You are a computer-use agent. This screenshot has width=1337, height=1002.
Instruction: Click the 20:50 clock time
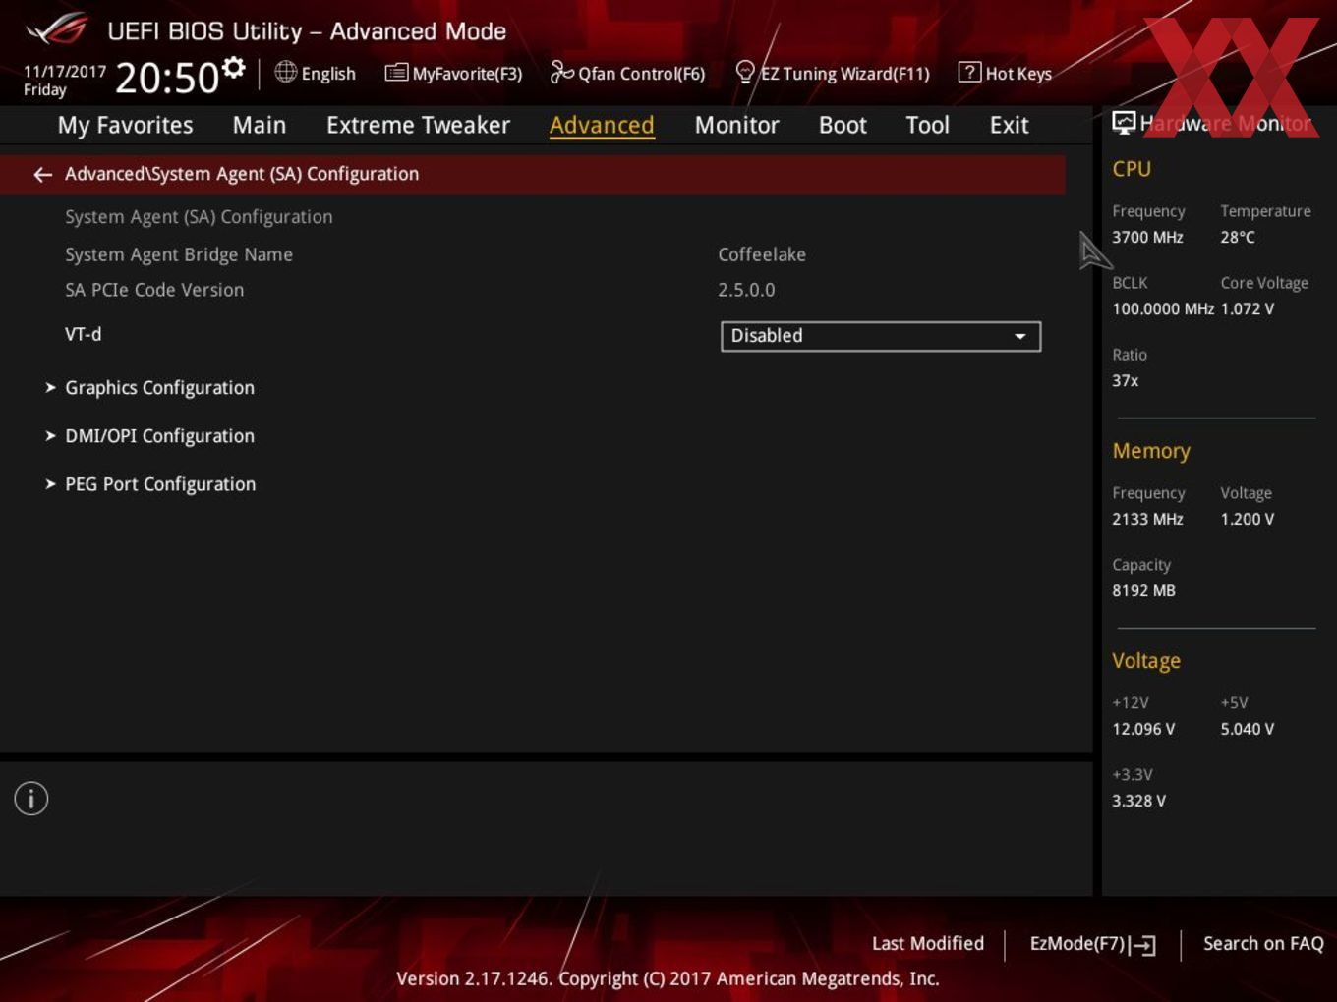click(167, 78)
